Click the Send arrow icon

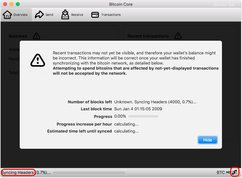click(39, 15)
